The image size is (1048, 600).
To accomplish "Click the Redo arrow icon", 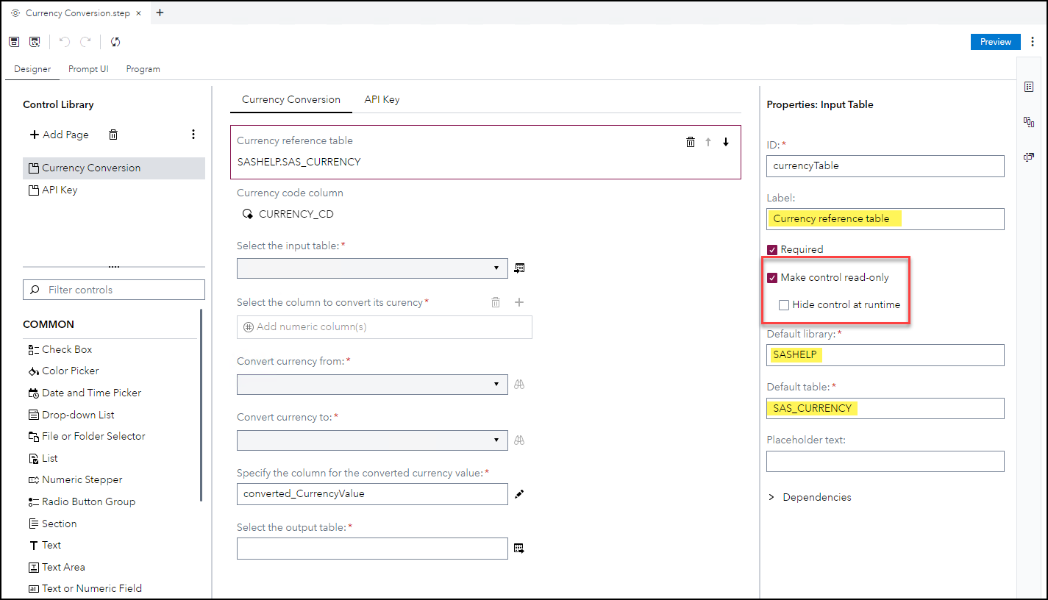I will coord(85,42).
